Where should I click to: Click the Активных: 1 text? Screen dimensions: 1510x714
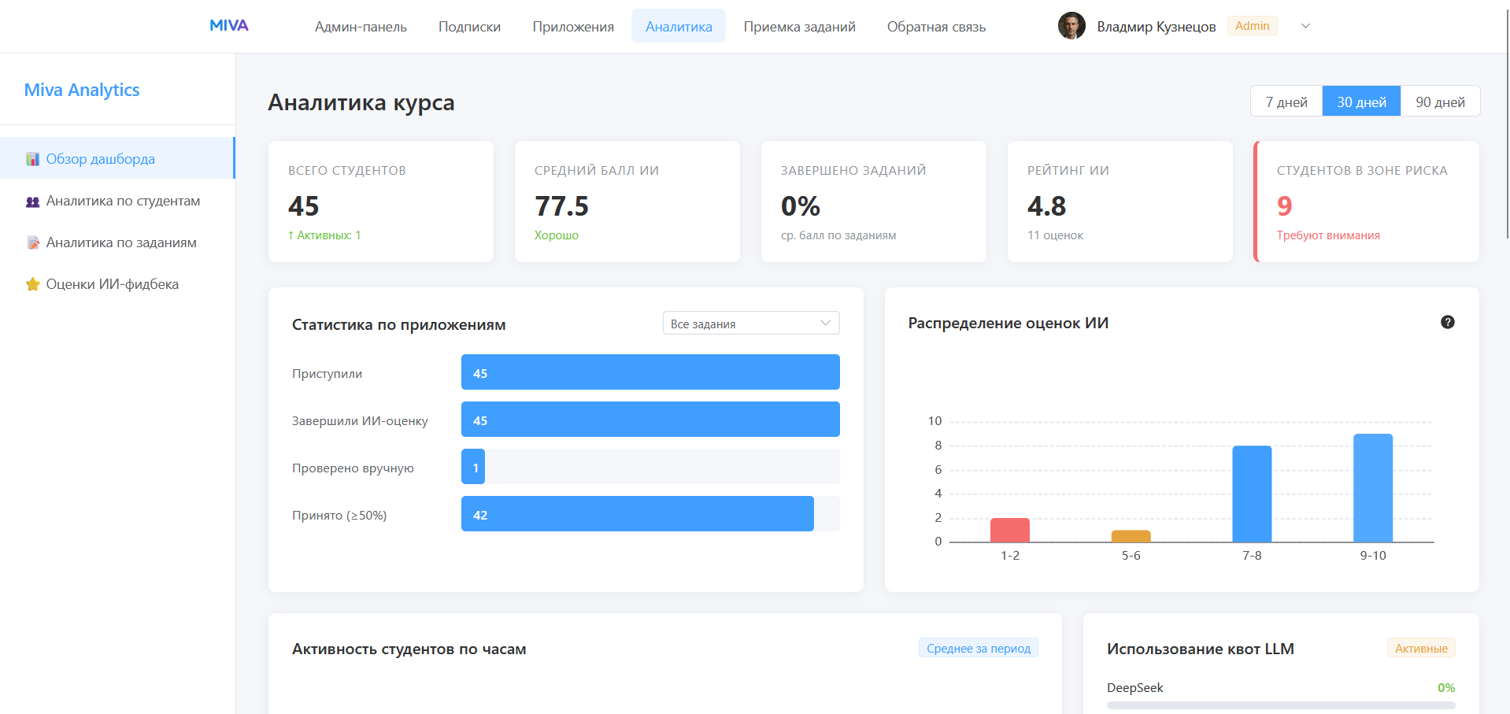click(x=324, y=235)
